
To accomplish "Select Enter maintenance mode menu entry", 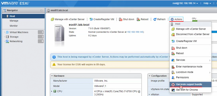I will pos(191,67).
